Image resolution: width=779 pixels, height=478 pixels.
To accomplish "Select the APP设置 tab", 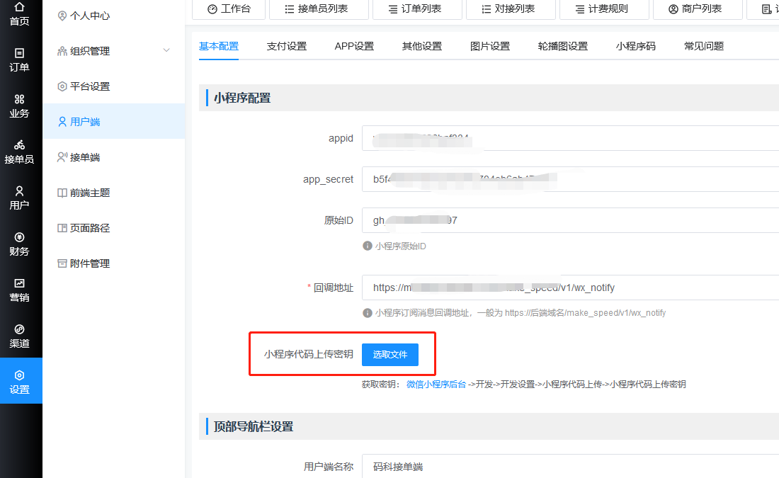I will click(354, 46).
